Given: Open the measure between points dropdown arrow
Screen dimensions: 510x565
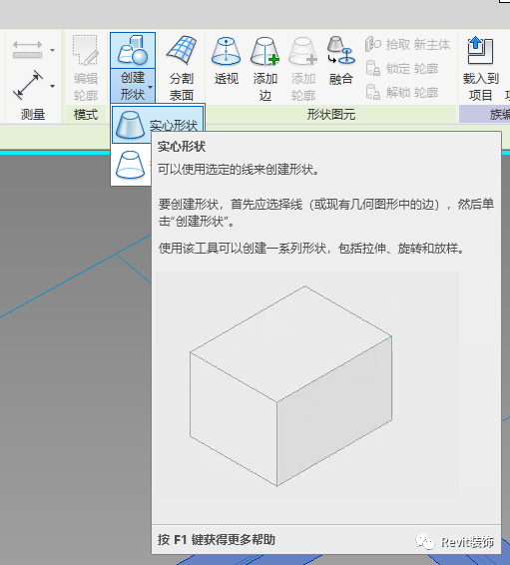Looking at the screenshot, I should [53, 86].
